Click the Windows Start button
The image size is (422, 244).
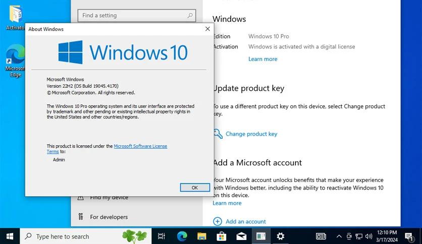pyautogui.click(x=10, y=236)
